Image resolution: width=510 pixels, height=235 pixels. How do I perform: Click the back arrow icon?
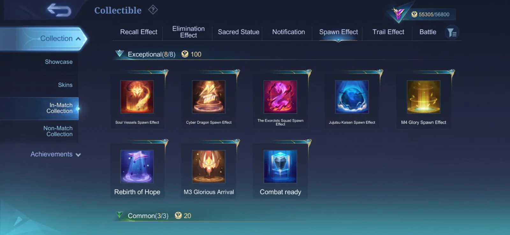[x=59, y=10]
